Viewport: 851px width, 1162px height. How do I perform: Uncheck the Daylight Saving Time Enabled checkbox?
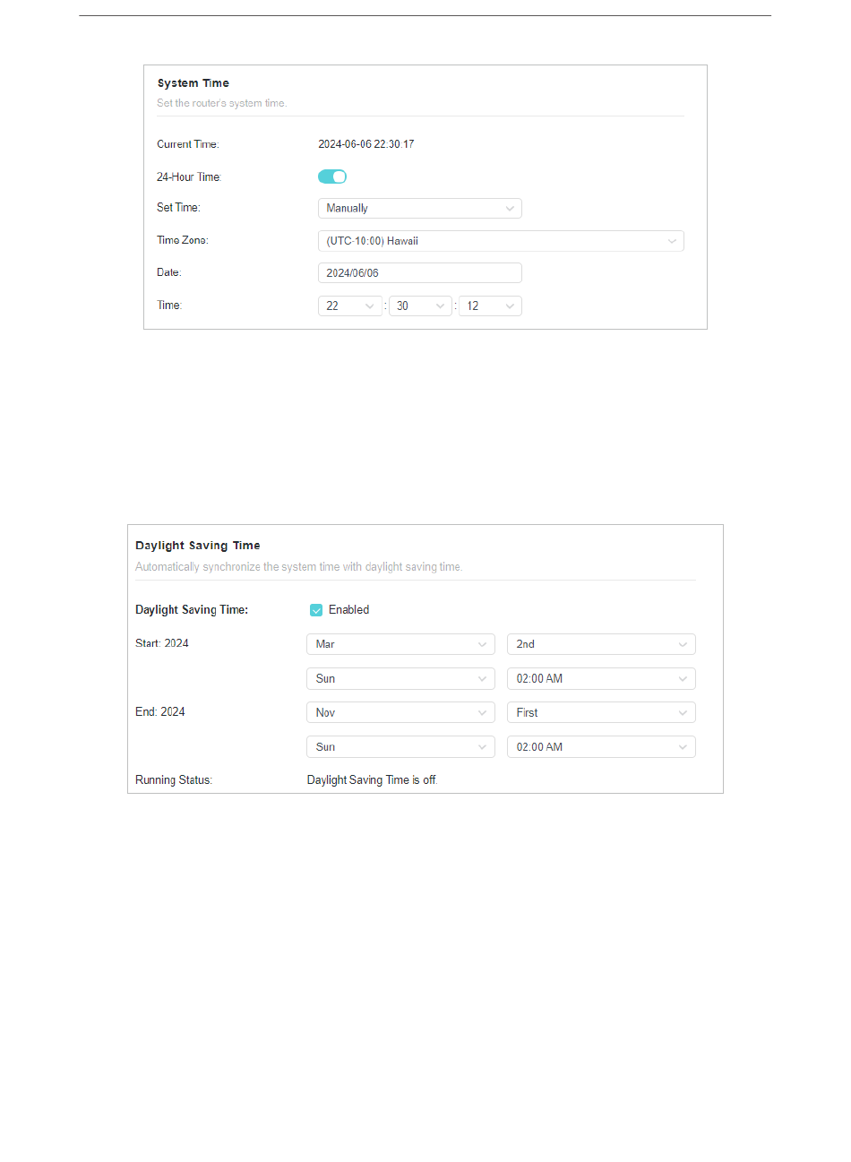pos(316,610)
